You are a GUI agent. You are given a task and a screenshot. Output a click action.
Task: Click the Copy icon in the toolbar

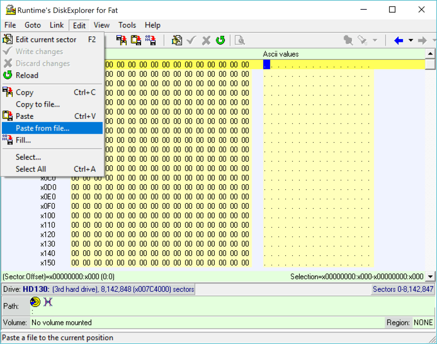[x=121, y=41]
